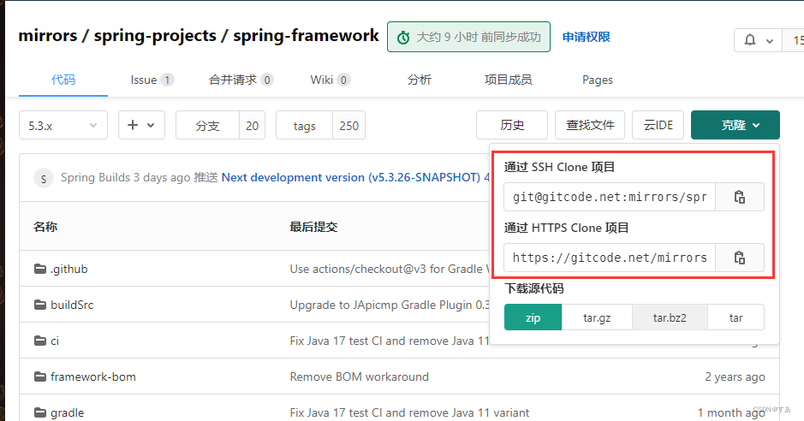Open the gradle folder
Image resolution: width=804 pixels, height=421 pixels.
[x=67, y=412]
